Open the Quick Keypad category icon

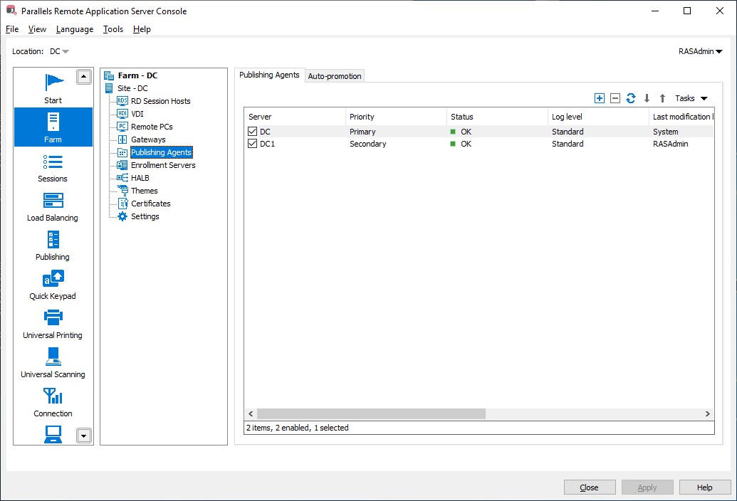pyautogui.click(x=53, y=278)
